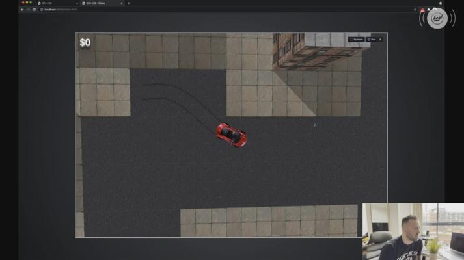Click the red extension icon in browser toolbar
This screenshot has height=260, width=464.
(422, 10)
